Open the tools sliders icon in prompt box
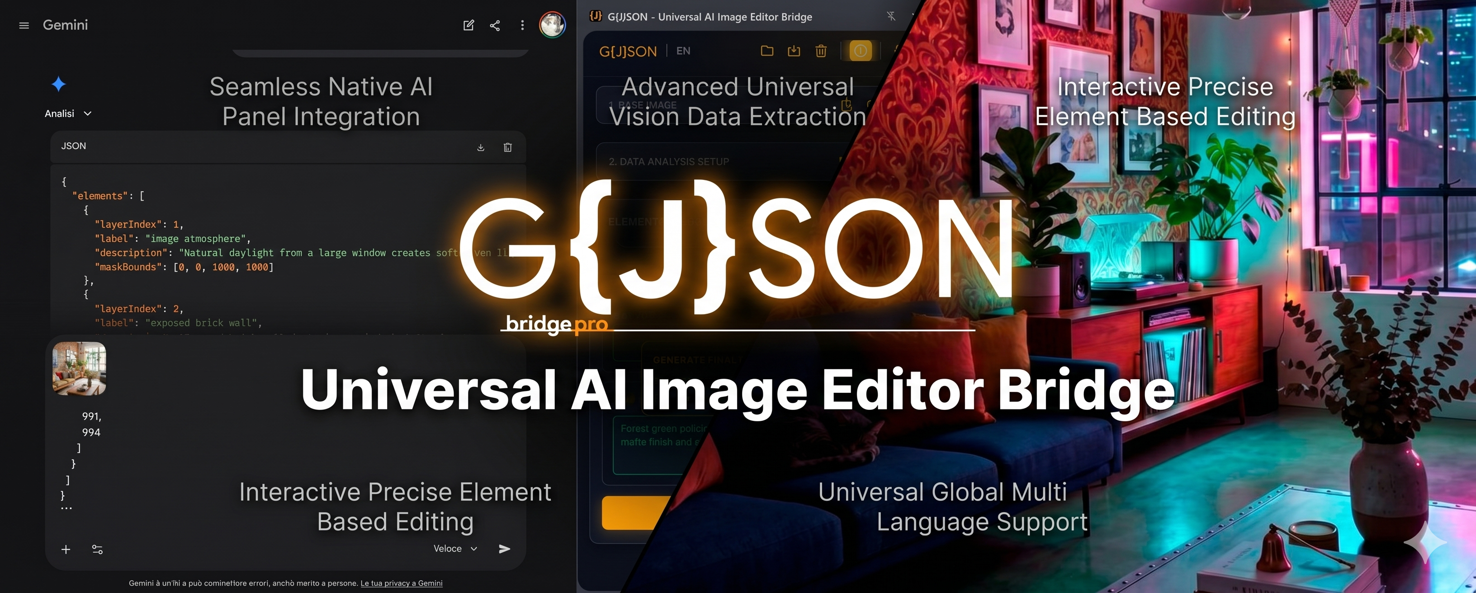Screen dimensions: 1476x593 pos(97,550)
